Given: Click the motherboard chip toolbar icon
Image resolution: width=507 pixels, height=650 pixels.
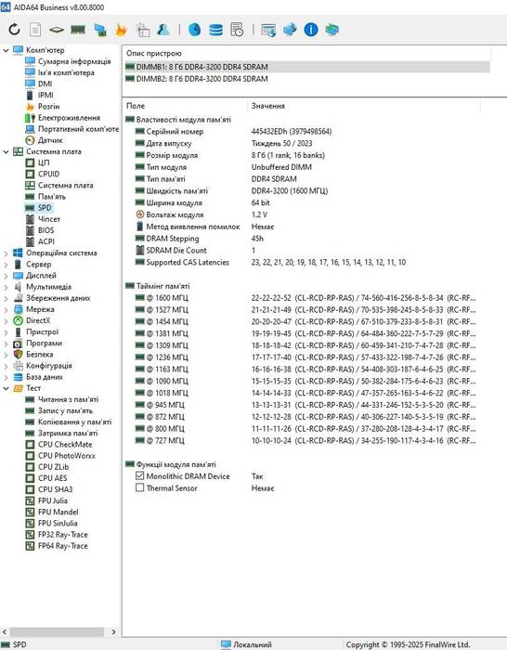Looking at the screenshot, I should coord(57,30).
